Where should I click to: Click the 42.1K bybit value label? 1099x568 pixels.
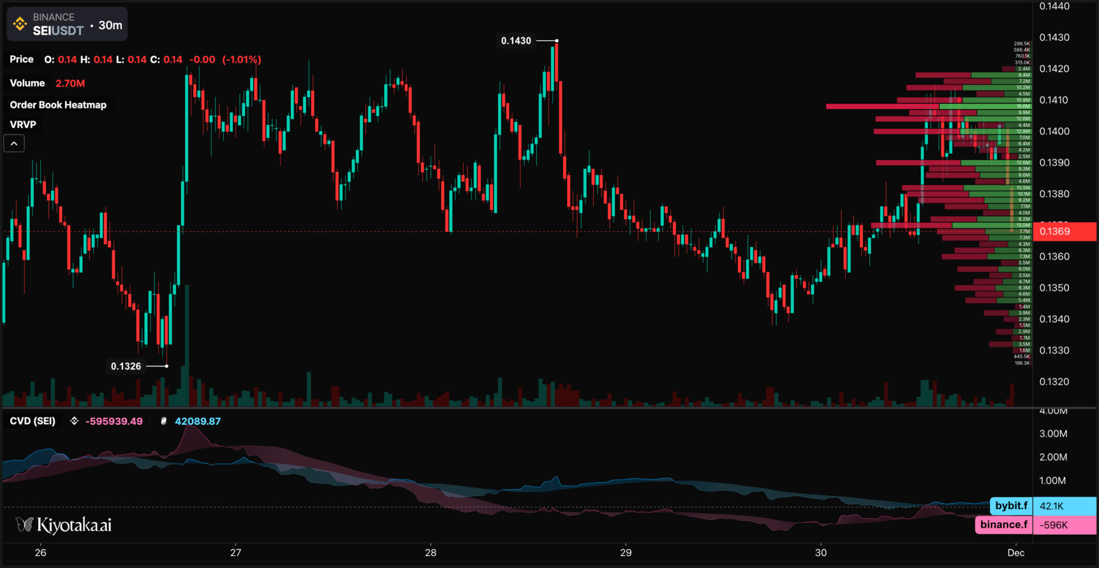tap(1065, 506)
